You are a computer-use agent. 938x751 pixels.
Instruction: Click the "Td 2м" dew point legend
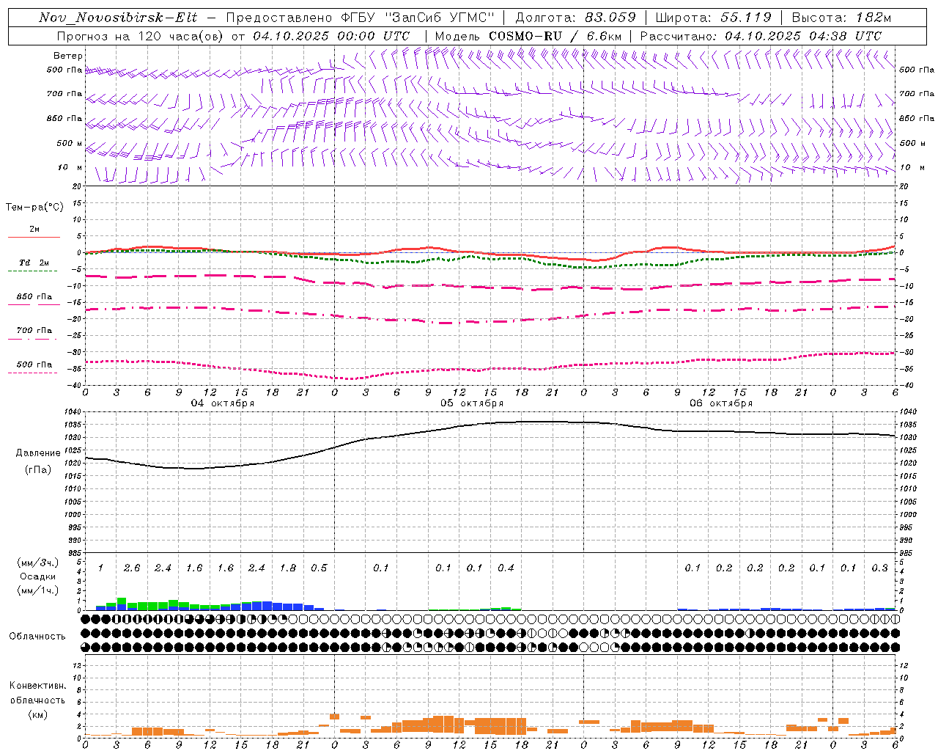click(34, 263)
